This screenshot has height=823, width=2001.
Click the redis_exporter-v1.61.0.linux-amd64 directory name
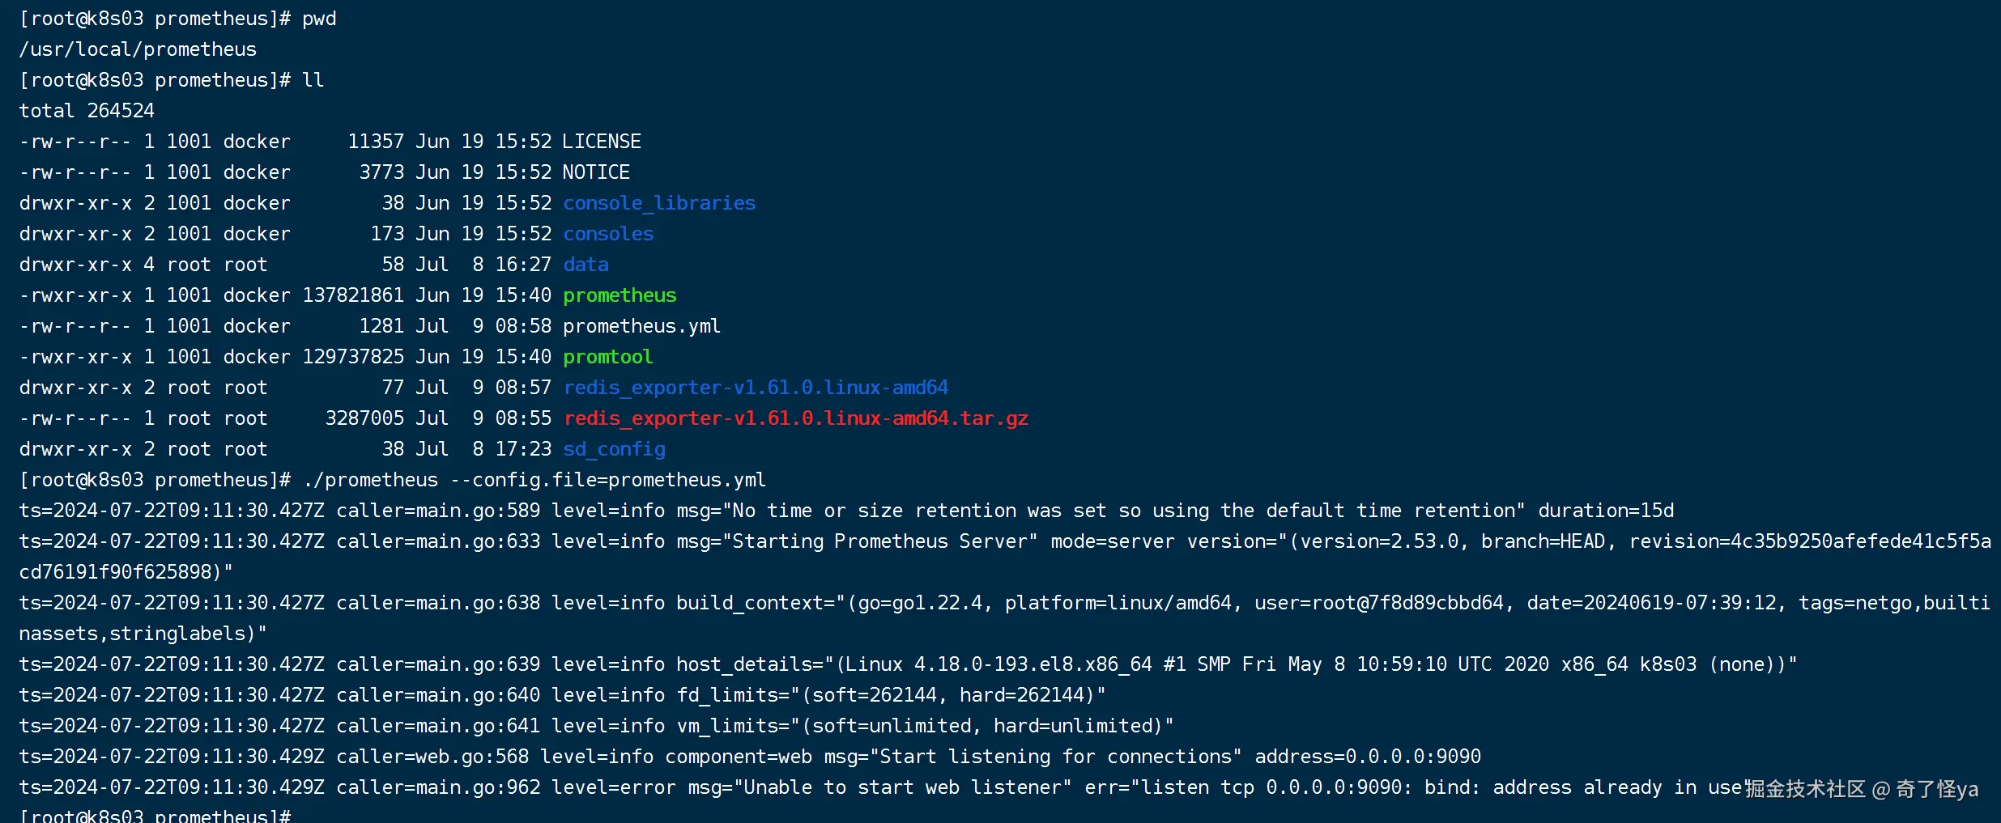756,388
